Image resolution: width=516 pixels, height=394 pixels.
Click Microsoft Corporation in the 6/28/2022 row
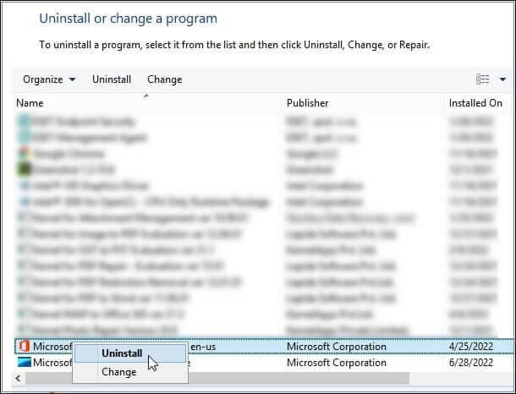coord(337,363)
